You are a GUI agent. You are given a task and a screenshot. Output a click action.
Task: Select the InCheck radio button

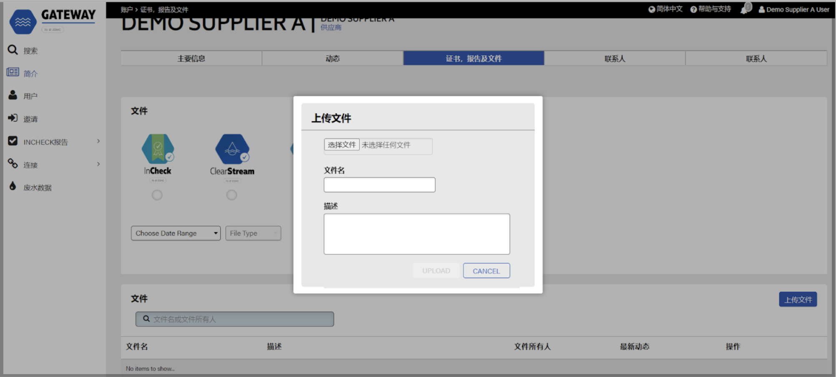(157, 195)
